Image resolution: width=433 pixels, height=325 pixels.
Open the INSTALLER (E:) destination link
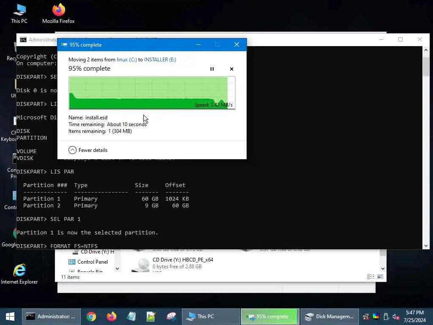click(x=160, y=59)
